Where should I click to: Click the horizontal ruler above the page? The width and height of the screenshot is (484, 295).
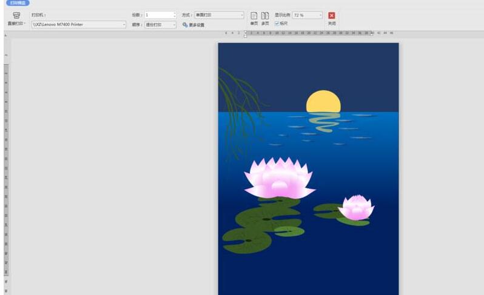308,33
